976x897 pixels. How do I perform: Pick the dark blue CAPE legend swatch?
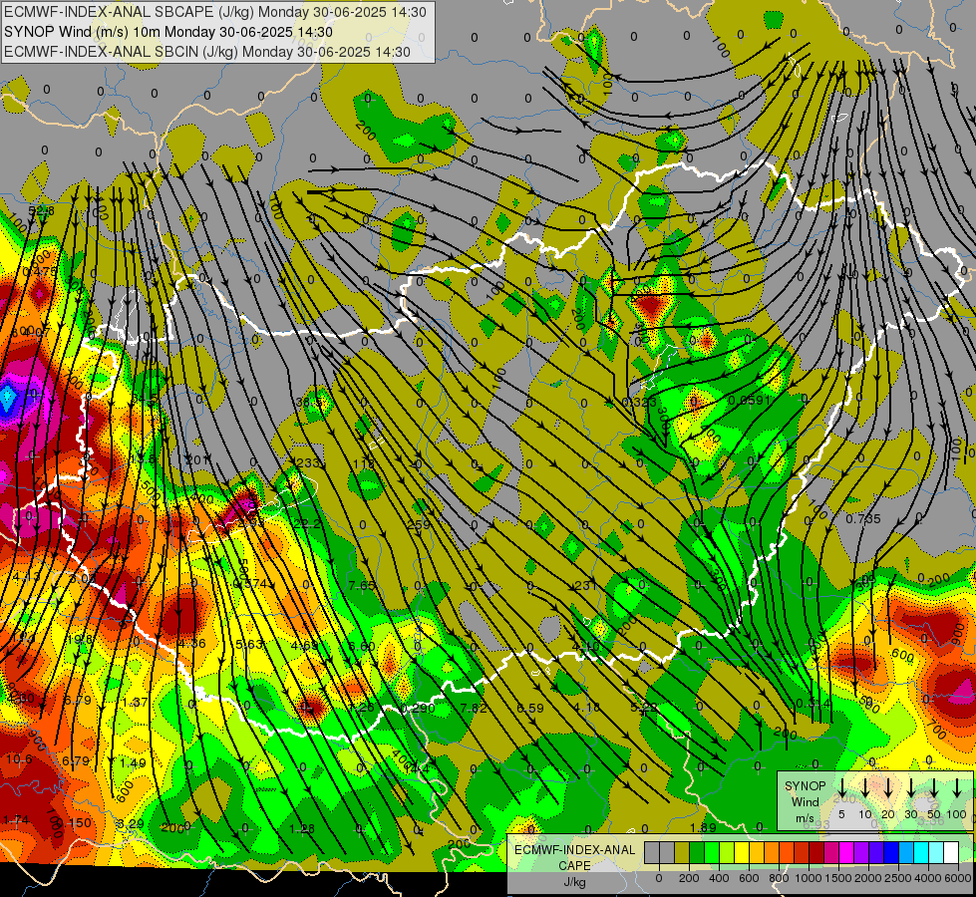(x=890, y=853)
